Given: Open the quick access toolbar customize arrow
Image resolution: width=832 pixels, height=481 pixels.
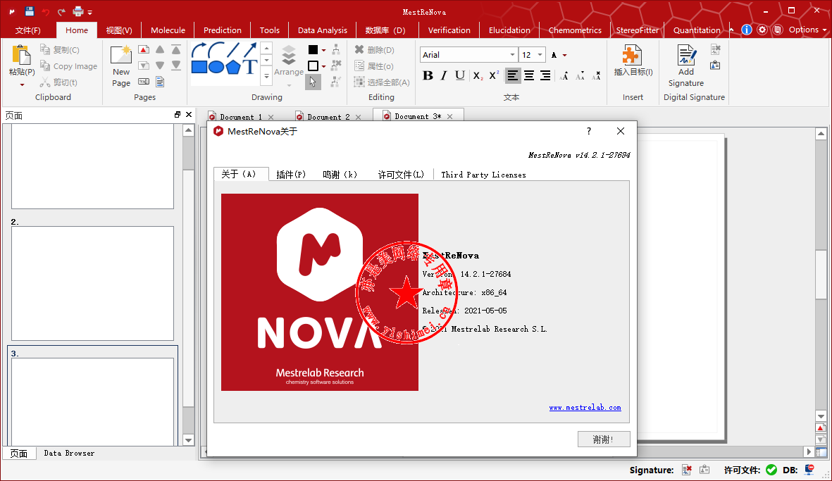Looking at the screenshot, I should click(x=90, y=12).
